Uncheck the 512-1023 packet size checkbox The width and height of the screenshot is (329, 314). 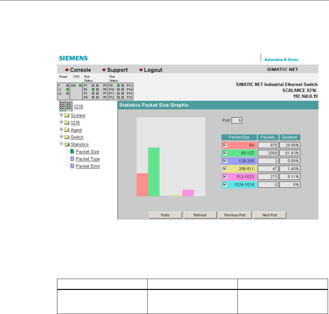[225, 176]
